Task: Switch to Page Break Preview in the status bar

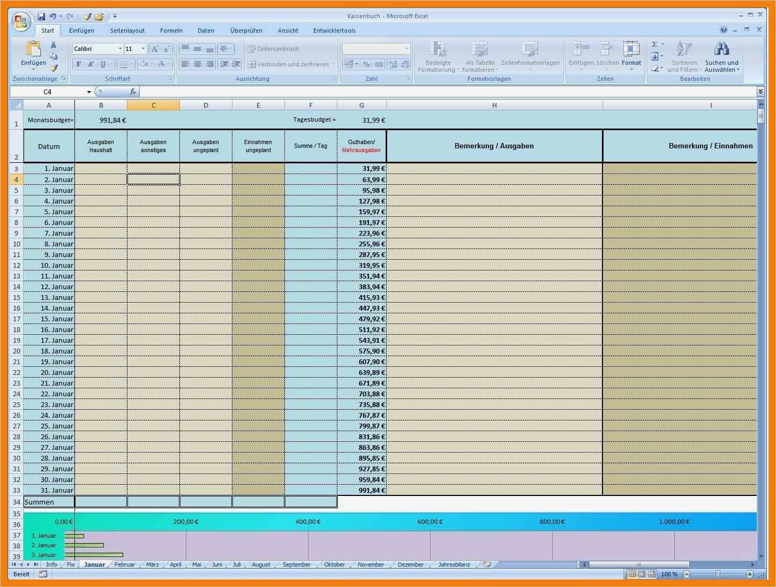Action: click(x=651, y=574)
